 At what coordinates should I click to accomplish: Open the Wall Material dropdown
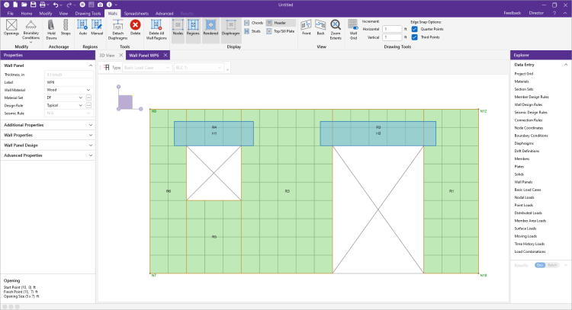click(x=79, y=90)
